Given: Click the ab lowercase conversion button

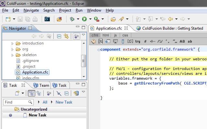Looking at the screenshot, I should click(190, 42).
